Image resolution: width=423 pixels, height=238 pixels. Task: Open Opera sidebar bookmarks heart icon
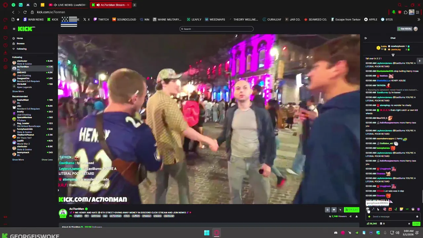coord(5,38)
